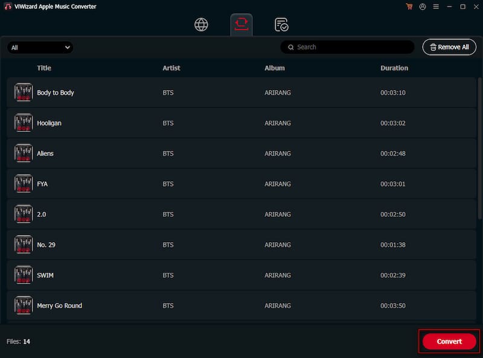Click ARIRANG album in Merry Go Round row
The image size is (483, 358).
pyautogui.click(x=278, y=305)
